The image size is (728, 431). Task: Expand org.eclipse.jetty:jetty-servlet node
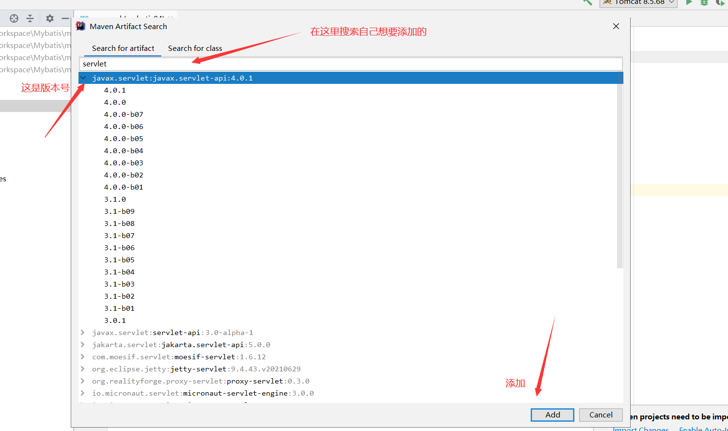83,369
